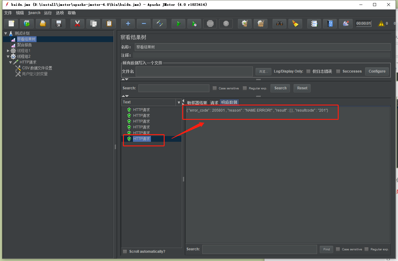Click the Configure button
Image resolution: width=398 pixels, height=261 pixels.
point(377,71)
